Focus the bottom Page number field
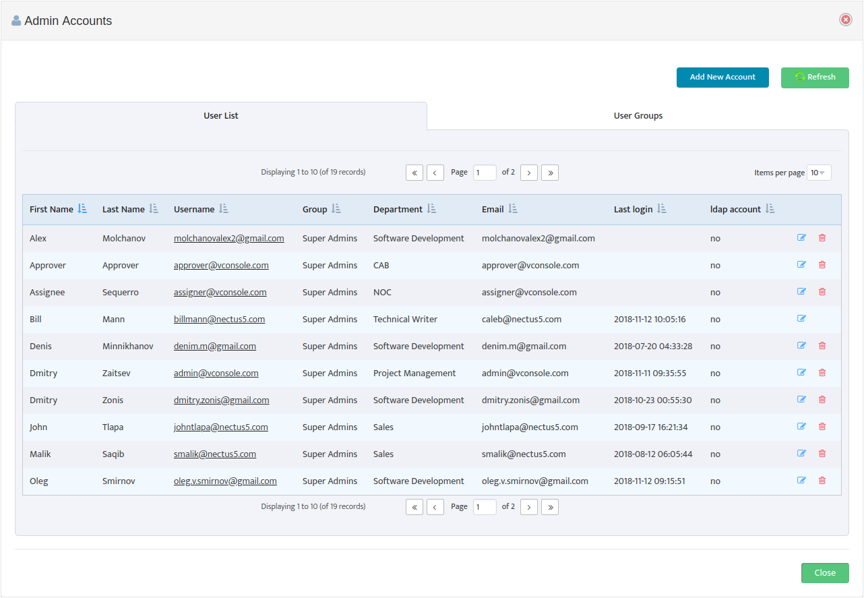This screenshot has height=598, width=864. (485, 507)
